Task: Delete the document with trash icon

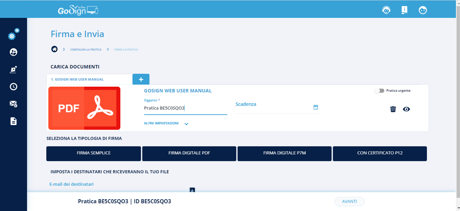Action: click(x=393, y=109)
